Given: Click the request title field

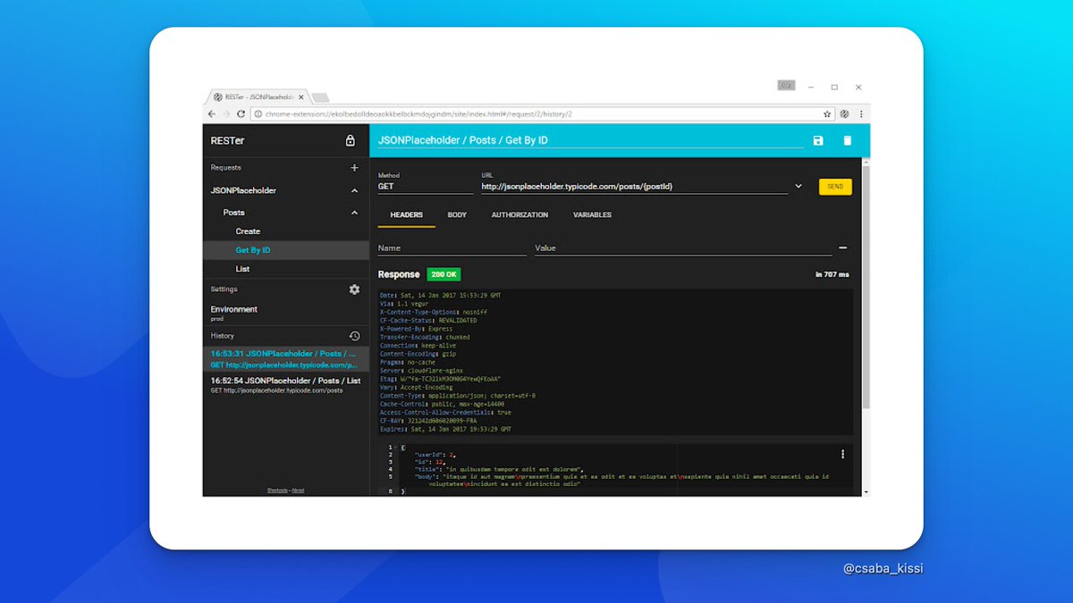Looking at the screenshot, I should (590, 141).
